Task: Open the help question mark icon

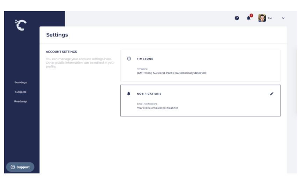Action: pos(237,18)
